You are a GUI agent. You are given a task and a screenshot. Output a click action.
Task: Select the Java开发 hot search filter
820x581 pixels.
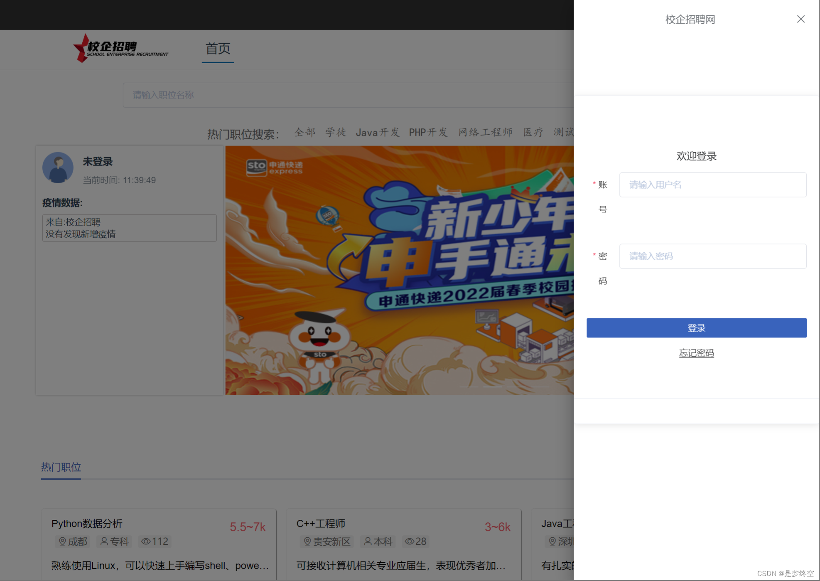378,132
